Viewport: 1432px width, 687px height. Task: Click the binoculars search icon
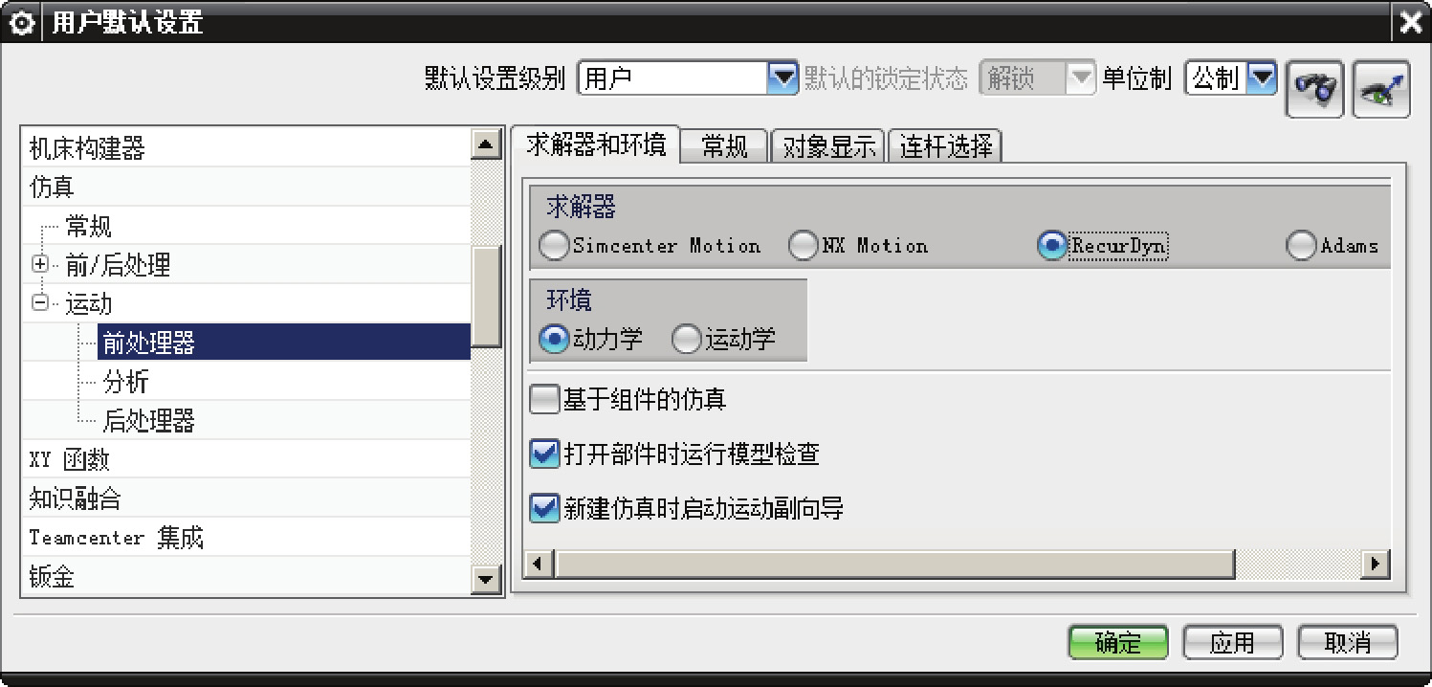1314,88
